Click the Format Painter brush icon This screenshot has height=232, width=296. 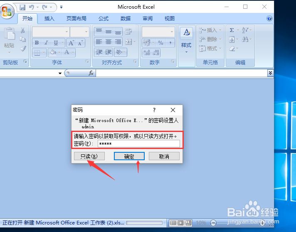[x=23, y=49]
